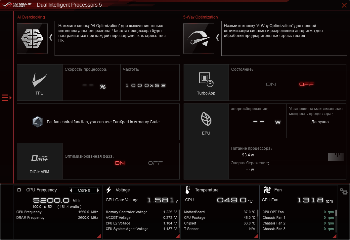Expand Temperature panel corner triangle
The width and height of the screenshot is (350, 240).
[x=256, y=236]
